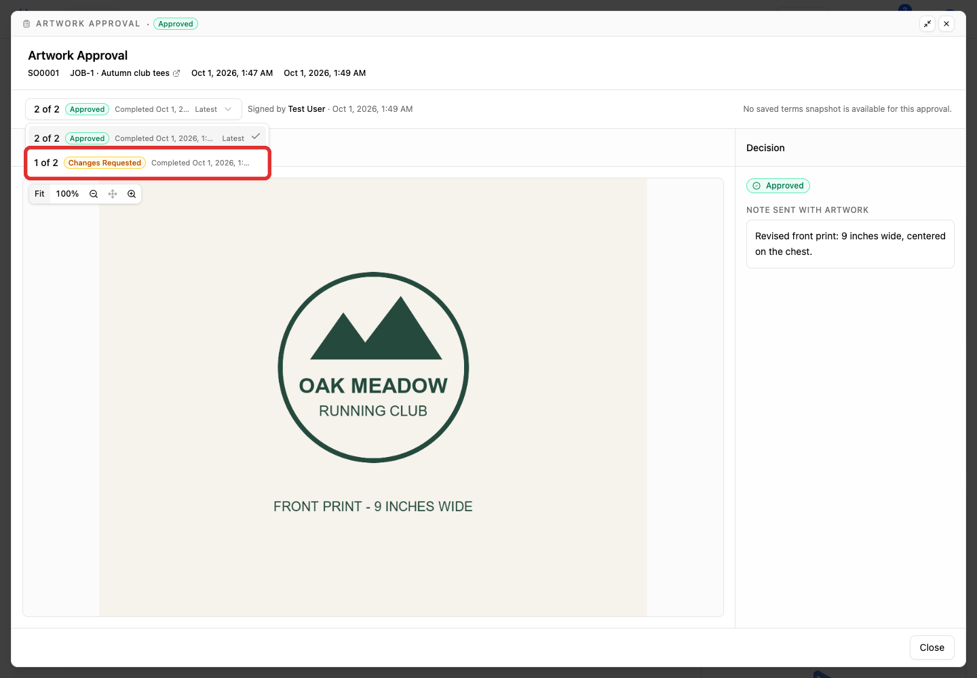Zoom in on the artwork preview

click(x=132, y=194)
